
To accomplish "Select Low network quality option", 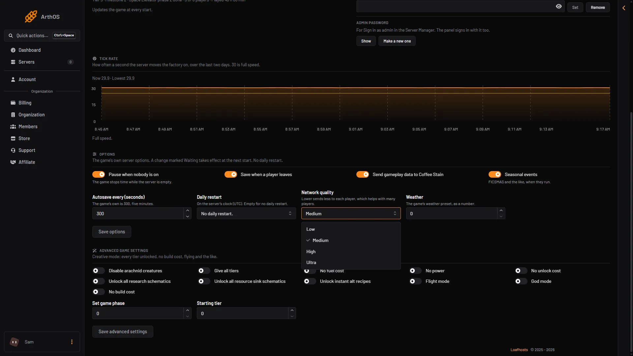I will point(351,229).
